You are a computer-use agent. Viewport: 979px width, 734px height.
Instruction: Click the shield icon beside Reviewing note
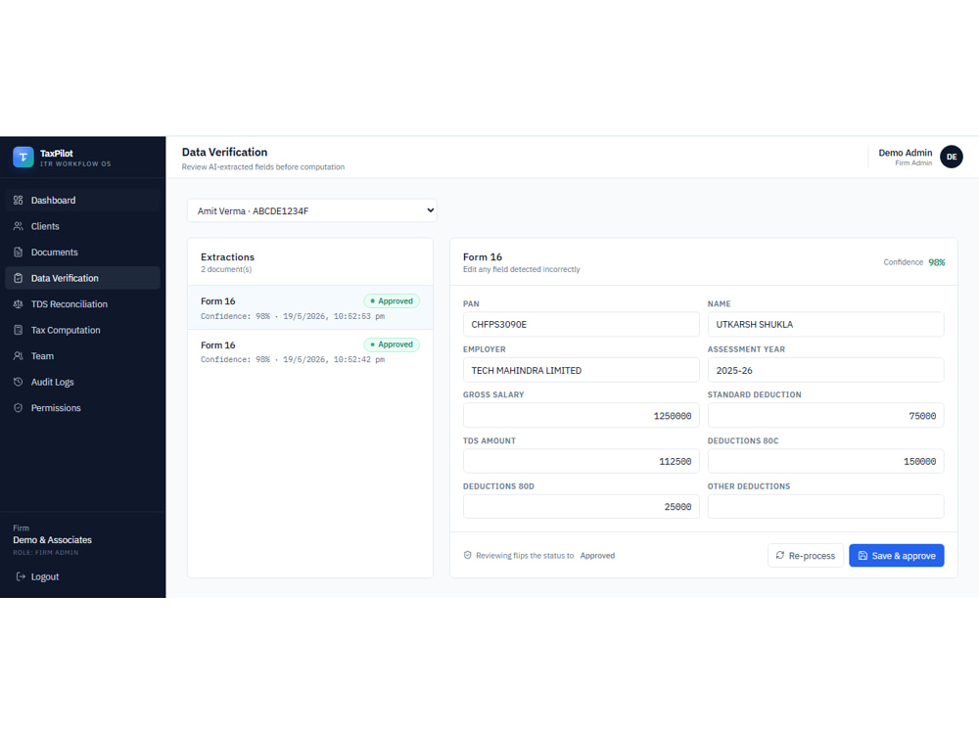(468, 555)
